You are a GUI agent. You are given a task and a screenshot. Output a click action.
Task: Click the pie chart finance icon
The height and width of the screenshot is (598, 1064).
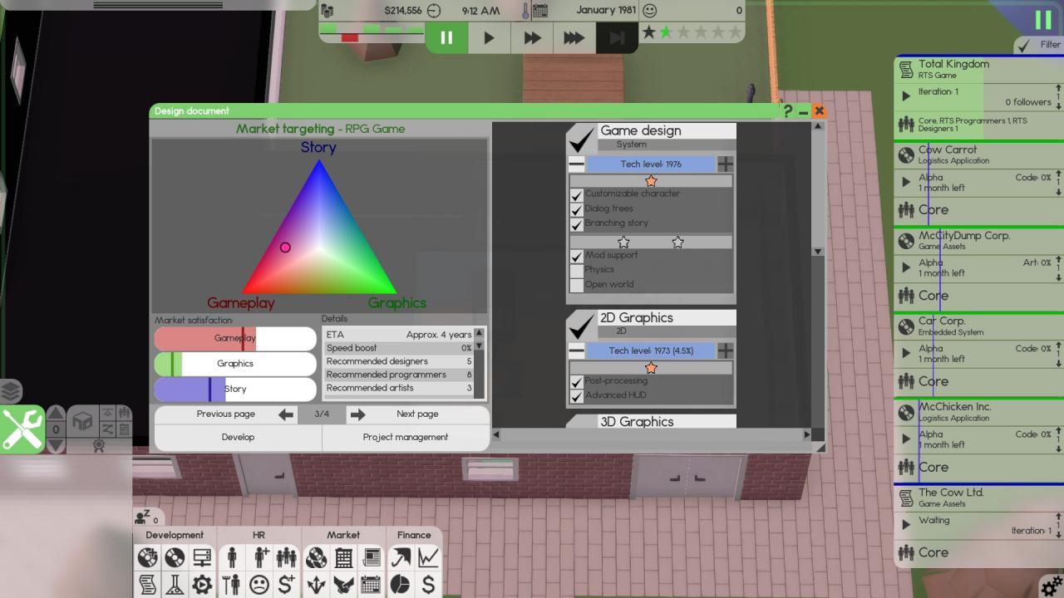401,585
